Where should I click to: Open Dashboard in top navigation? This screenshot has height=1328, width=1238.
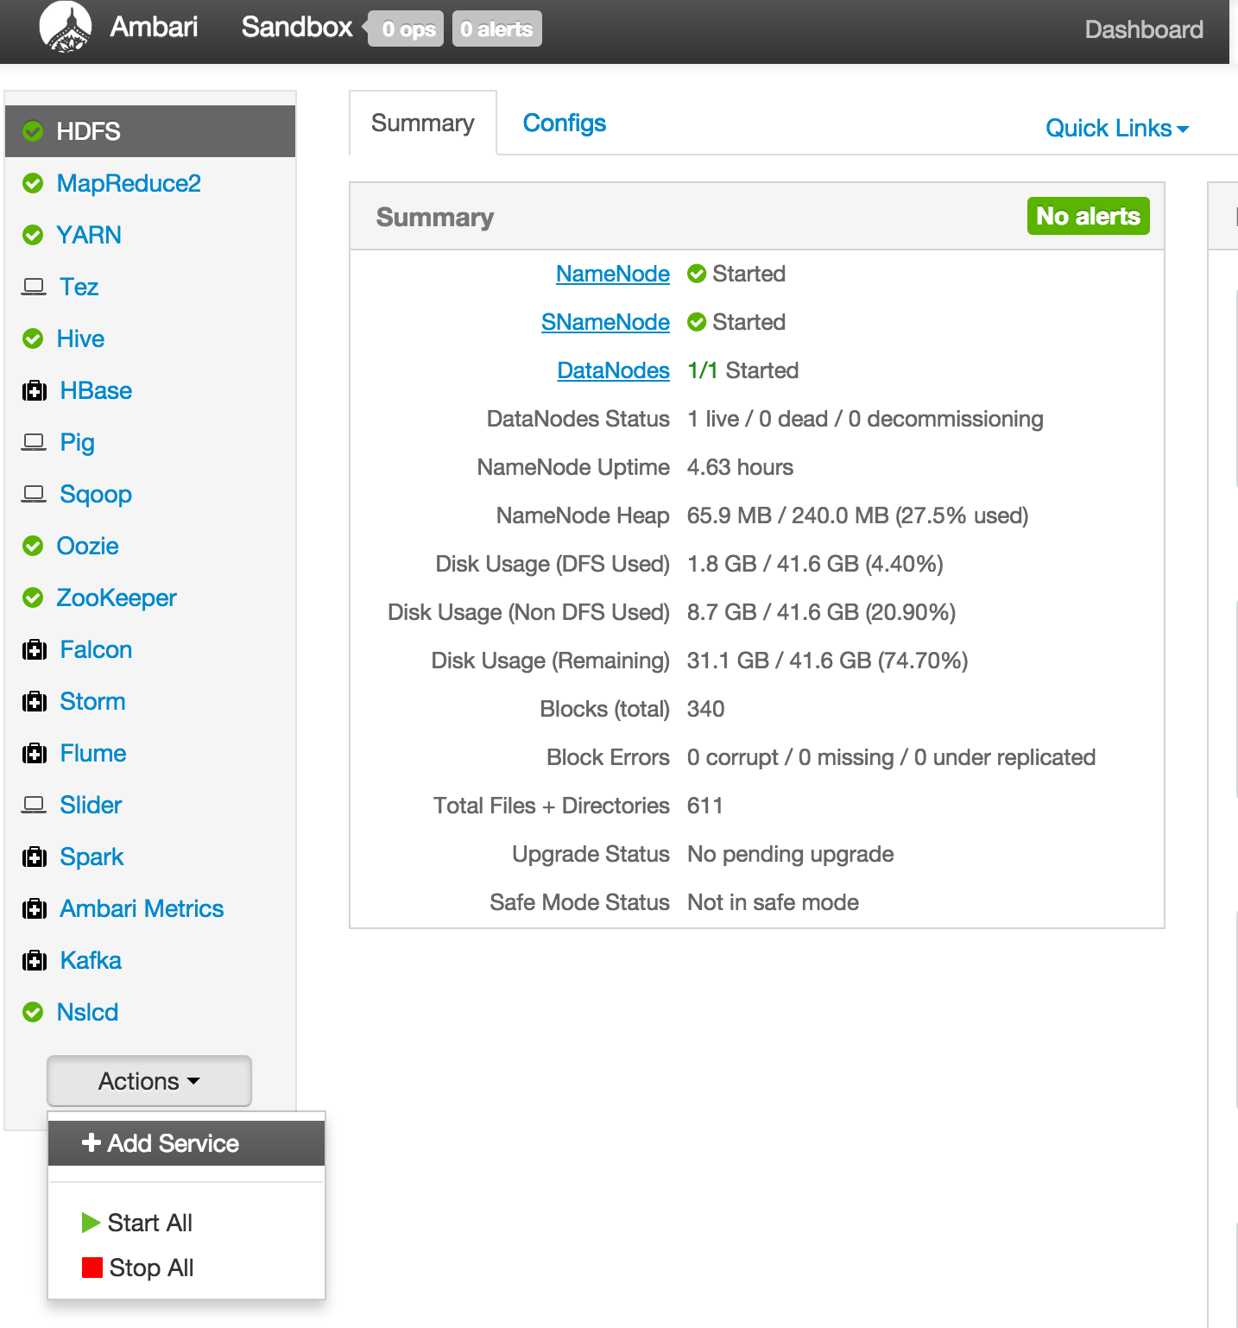tap(1144, 29)
